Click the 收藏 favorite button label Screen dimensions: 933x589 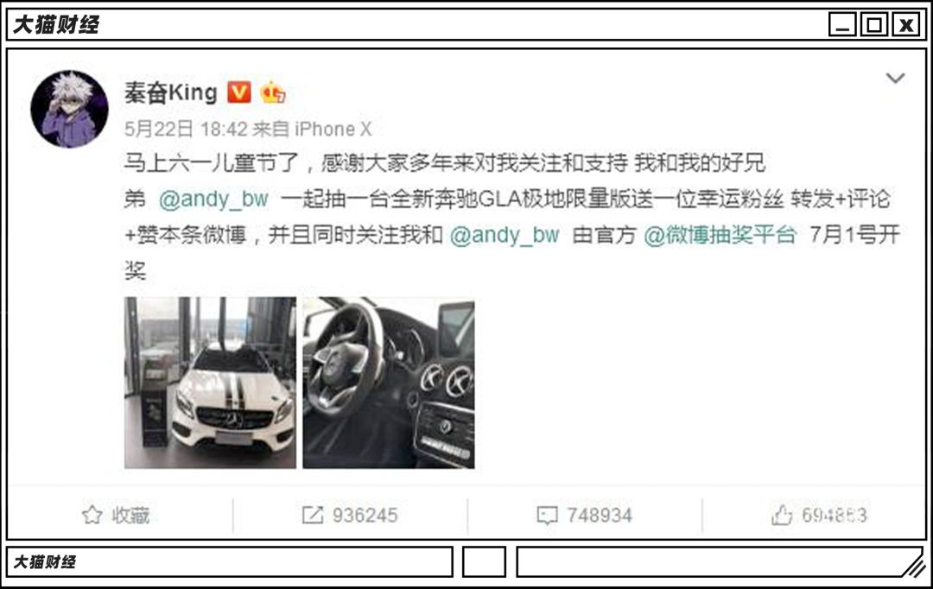(131, 516)
